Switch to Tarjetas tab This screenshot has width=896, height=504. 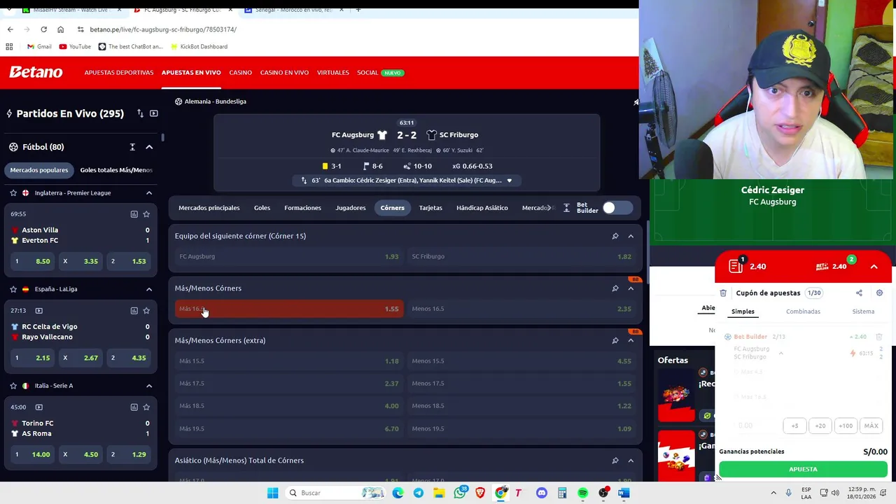pos(430,208)
